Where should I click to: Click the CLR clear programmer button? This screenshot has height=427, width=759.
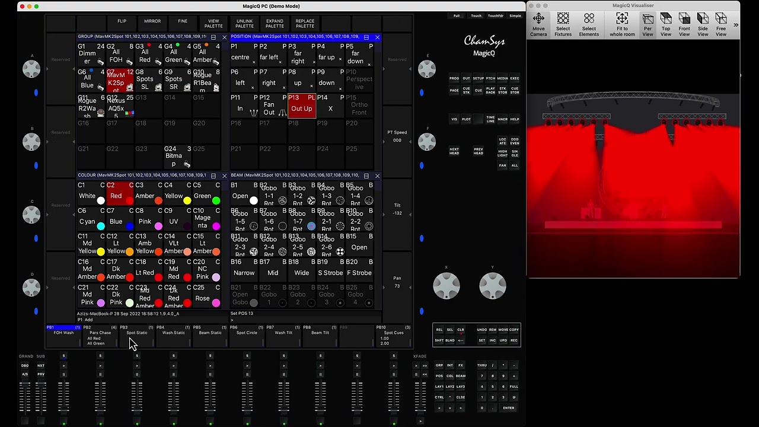[461, 330]
